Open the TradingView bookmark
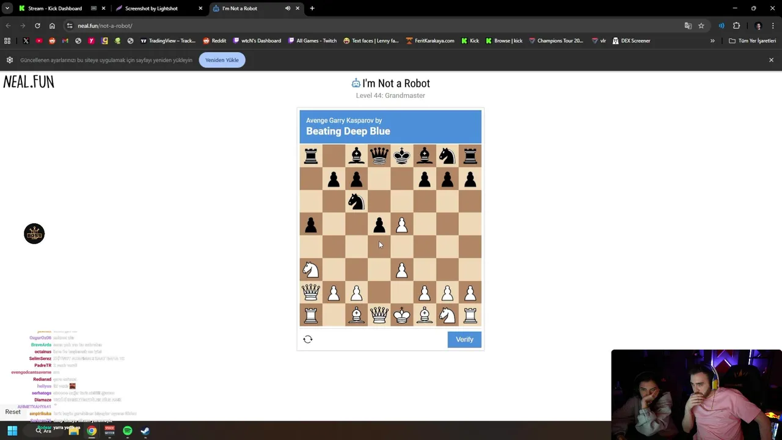This screenshot has width=782, height=440. click(168, 41)
